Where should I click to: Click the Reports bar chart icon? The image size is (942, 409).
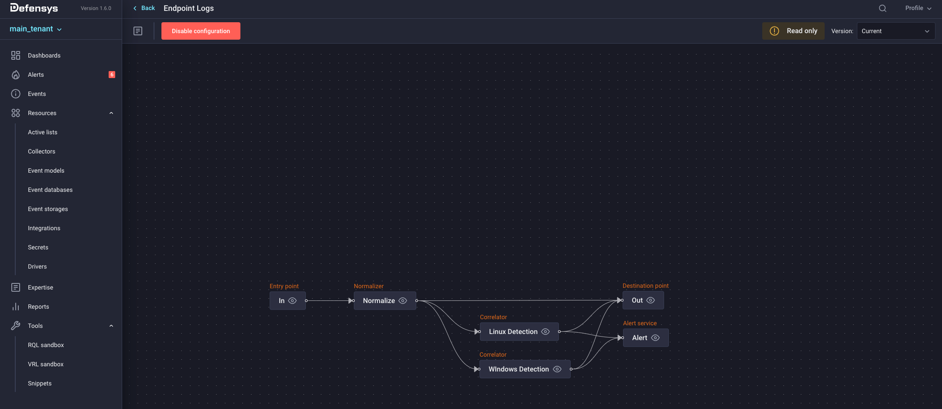tap(16, 307)
